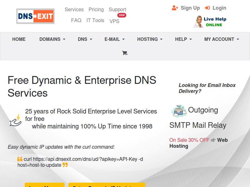Screen dimensions: 250x187
Task: Click 'Easy dynamic IP updates' text line
Action: point(61,147)
